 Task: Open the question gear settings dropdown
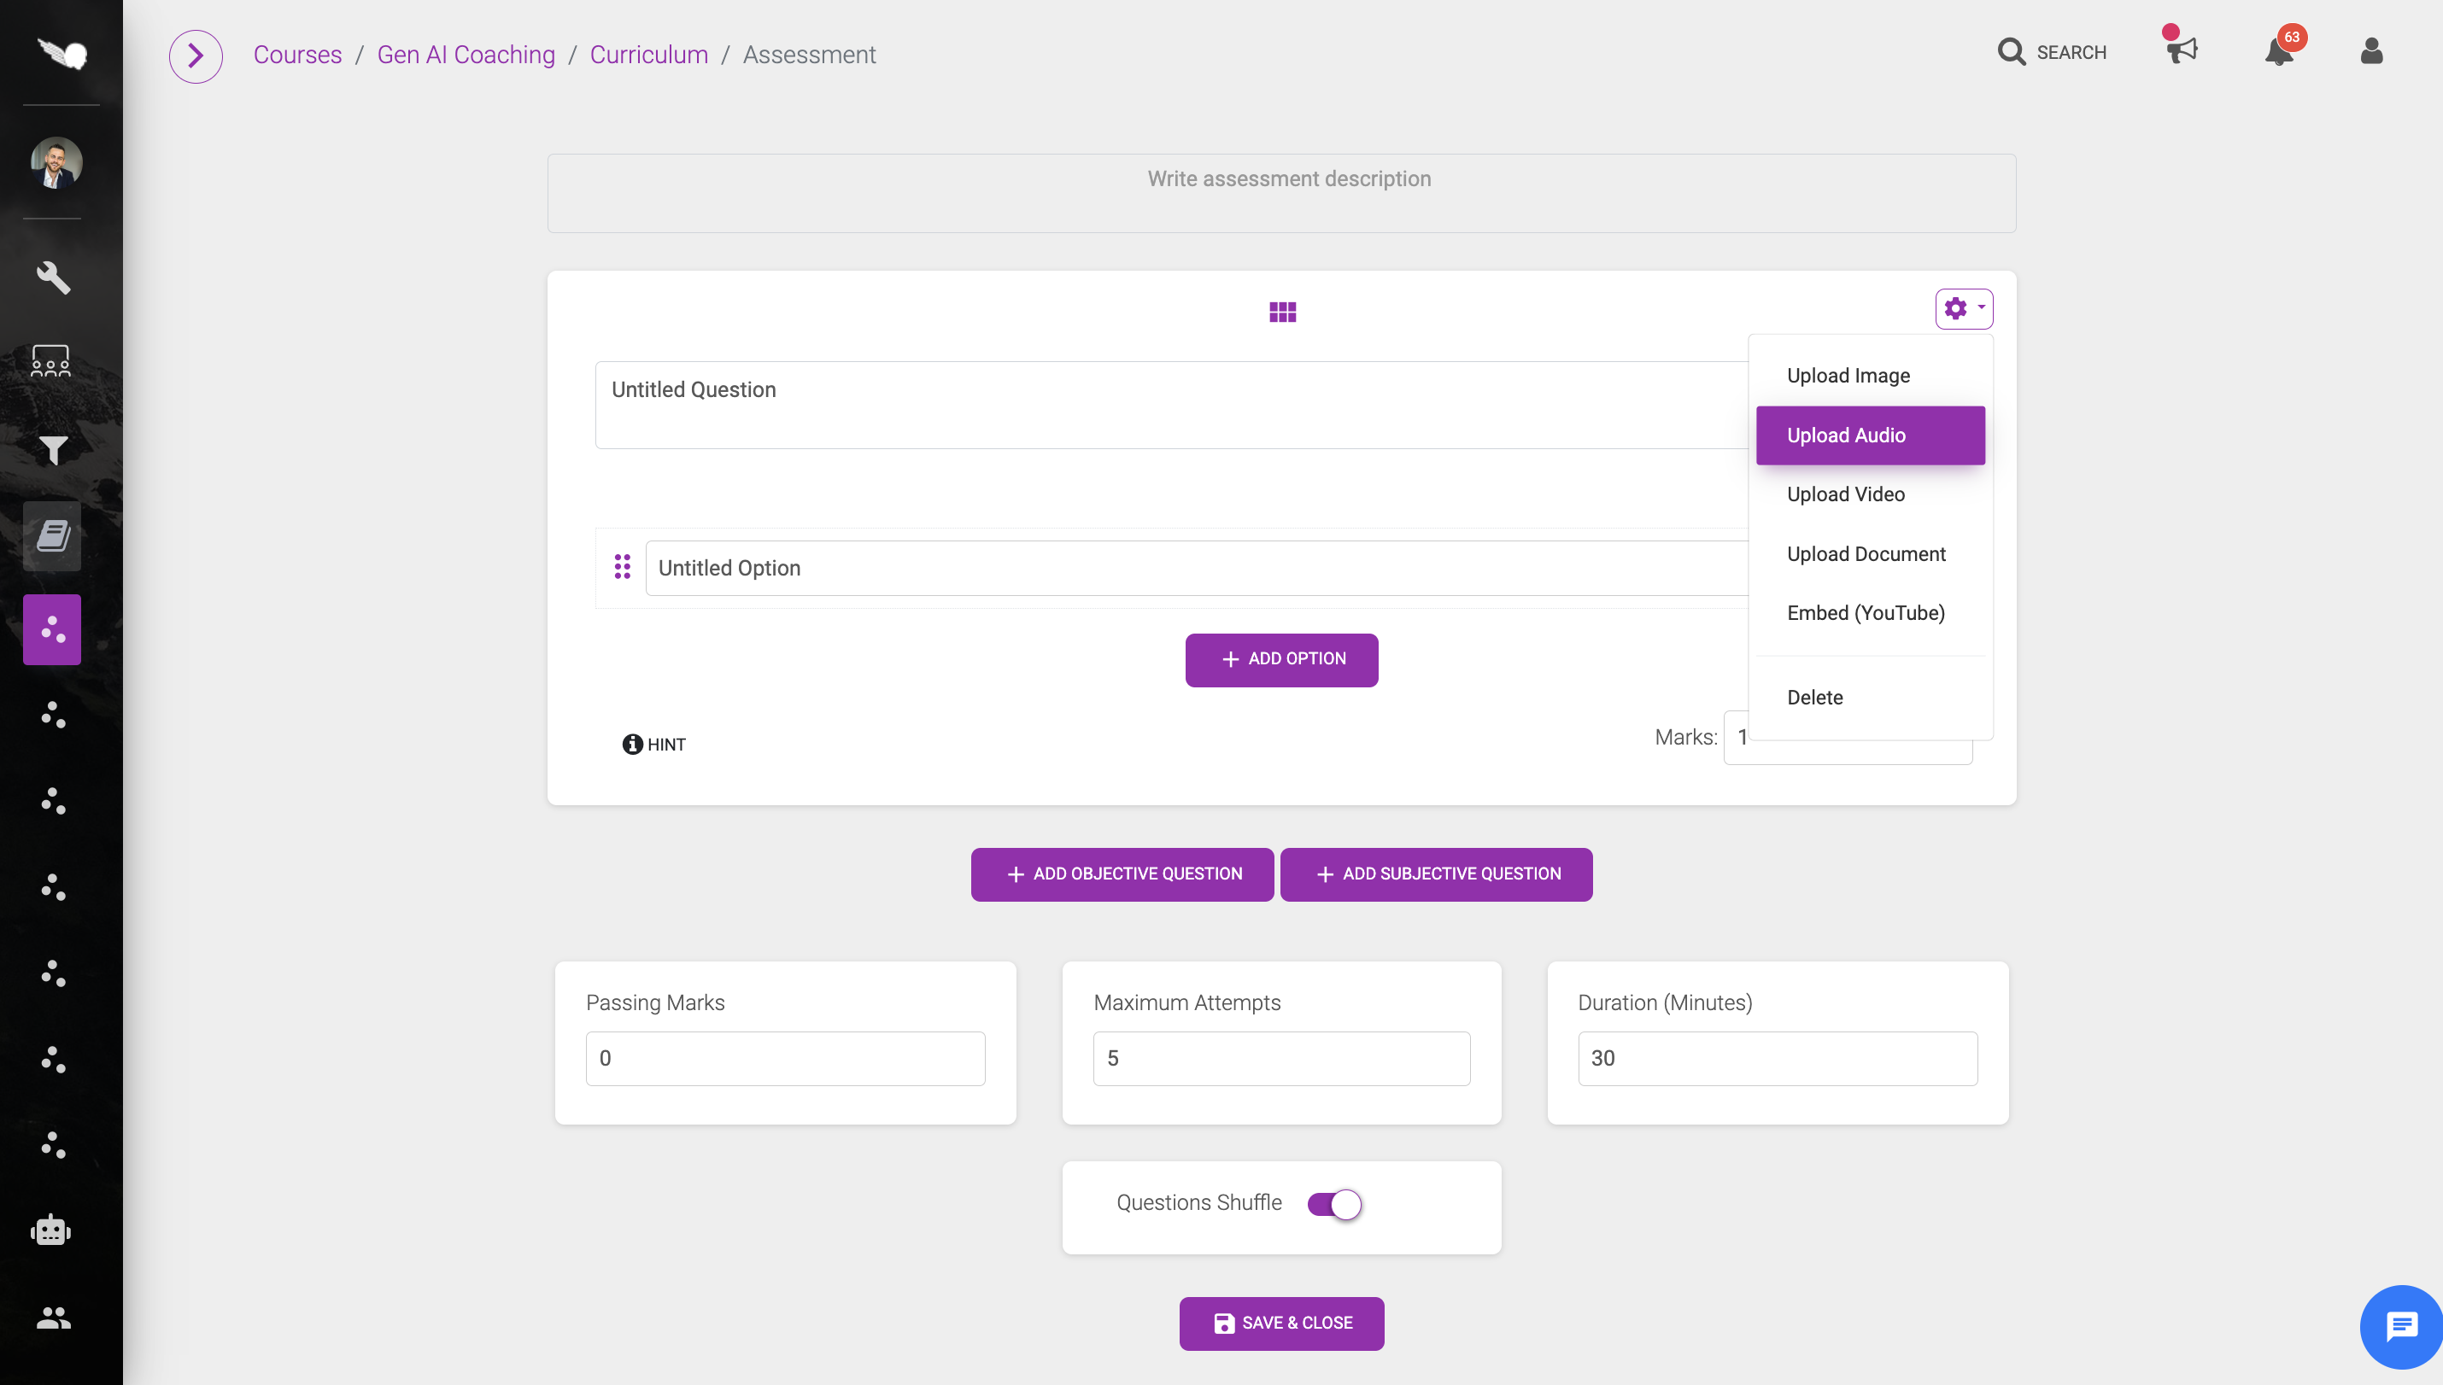point(1964,308)
